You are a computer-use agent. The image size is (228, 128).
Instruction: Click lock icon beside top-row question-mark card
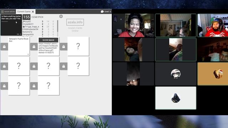[x=63, y=47]
